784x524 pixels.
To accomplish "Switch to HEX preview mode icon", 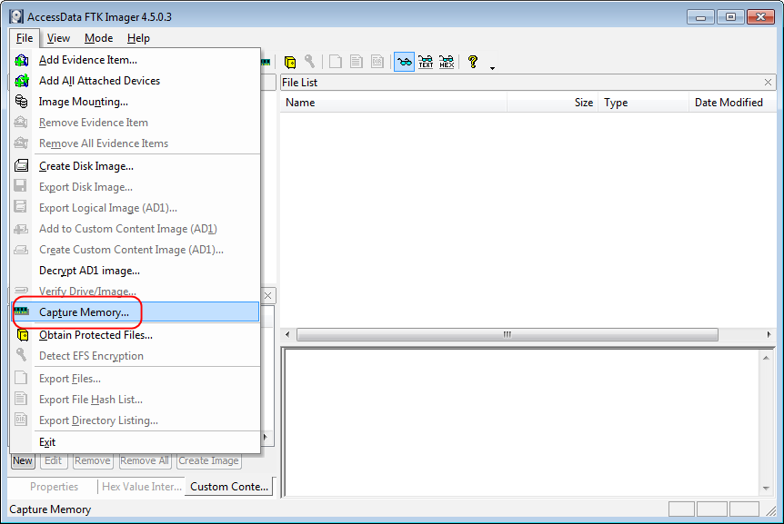I will [x=447, y=62].
